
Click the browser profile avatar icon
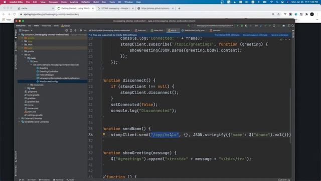point(312,14)
